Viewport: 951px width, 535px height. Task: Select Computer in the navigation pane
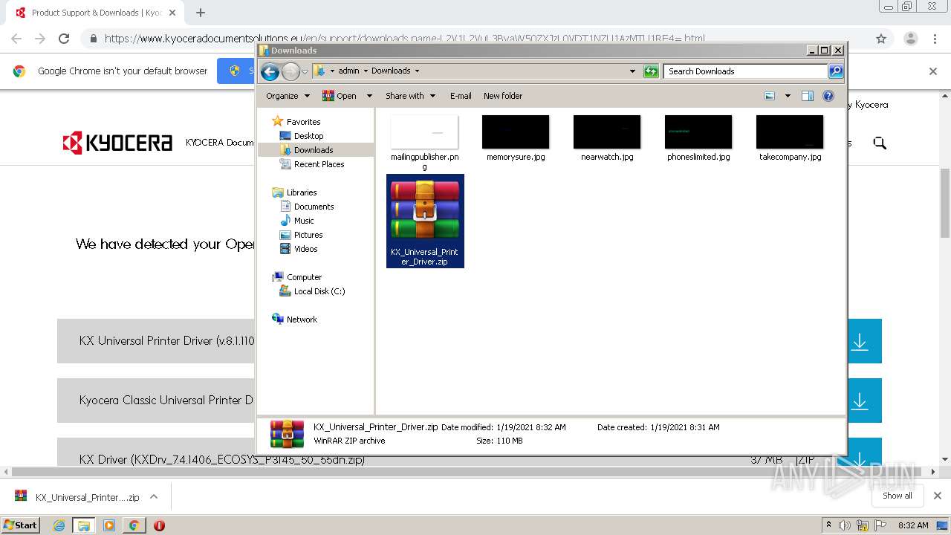pyautogui.click(x=304, y=277)
